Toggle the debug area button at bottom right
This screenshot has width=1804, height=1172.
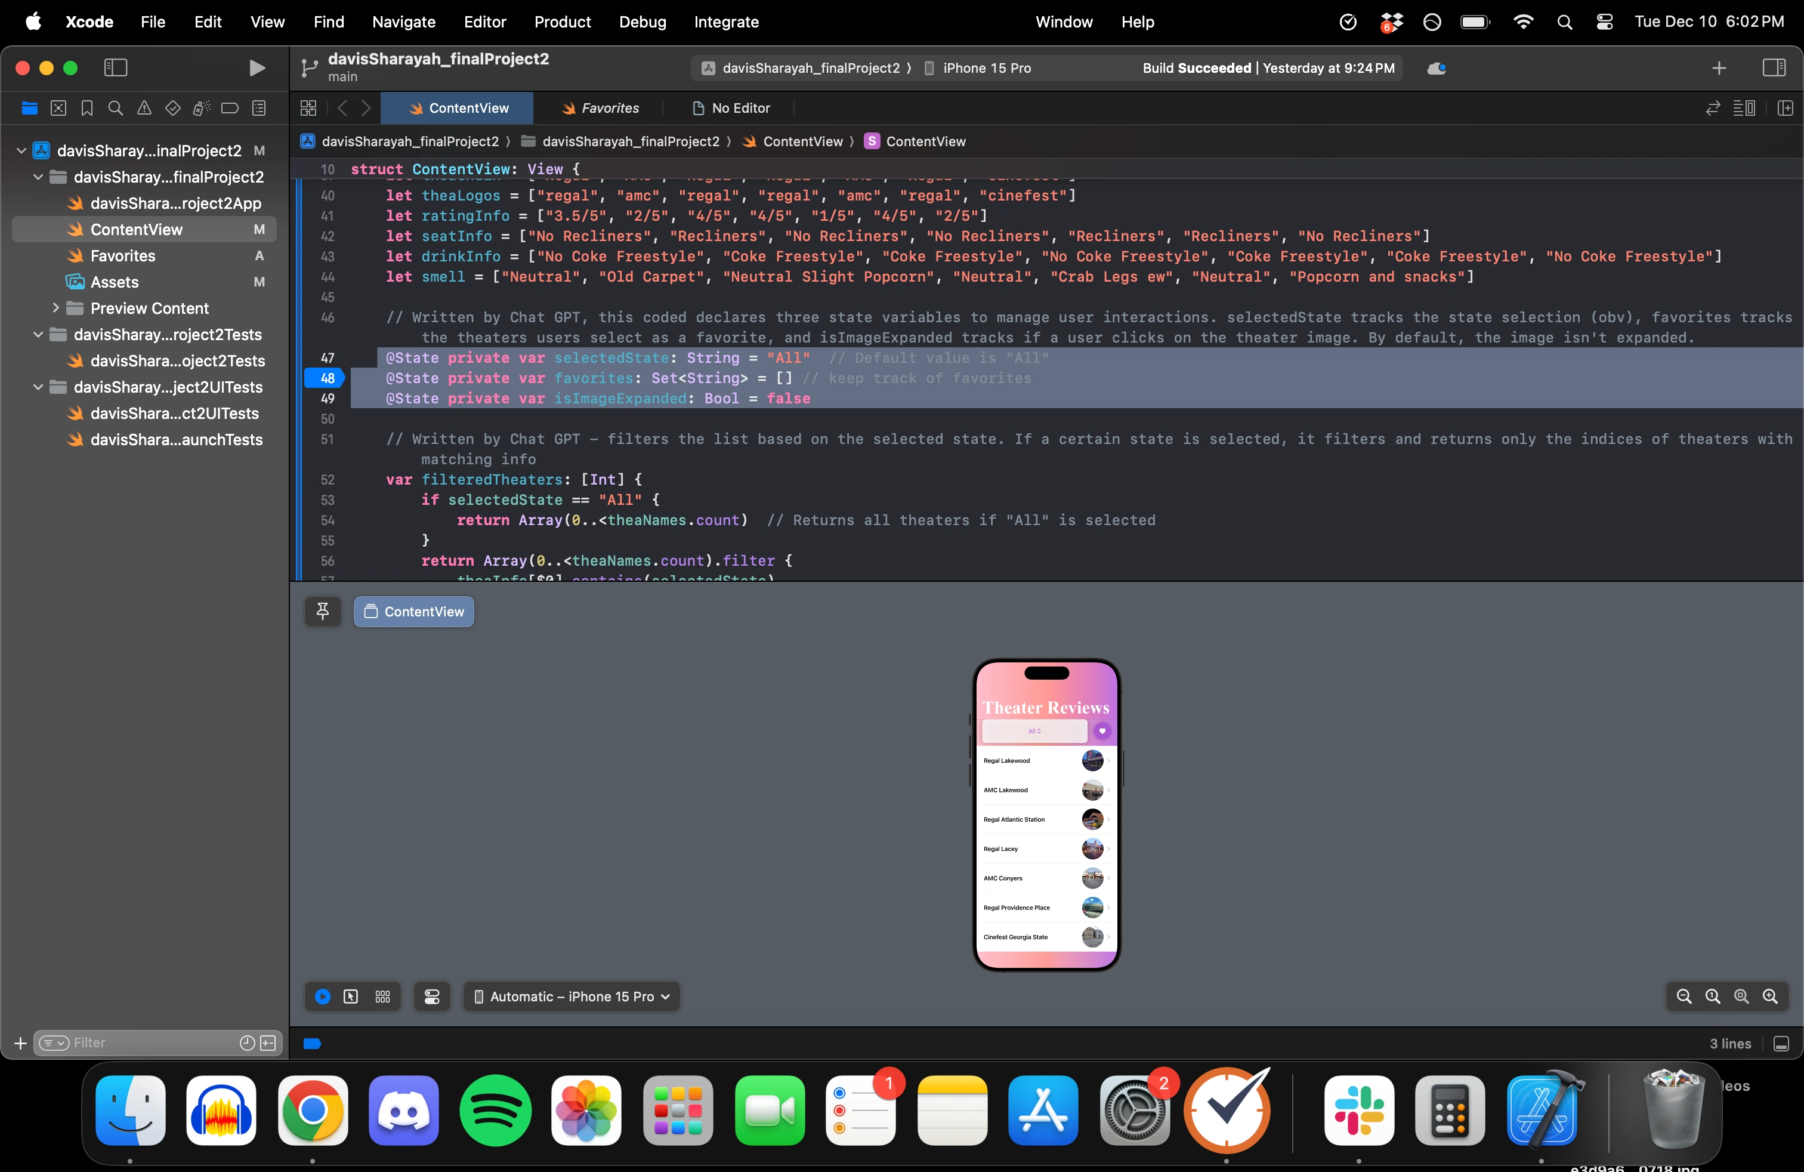click(1781, 1044)
